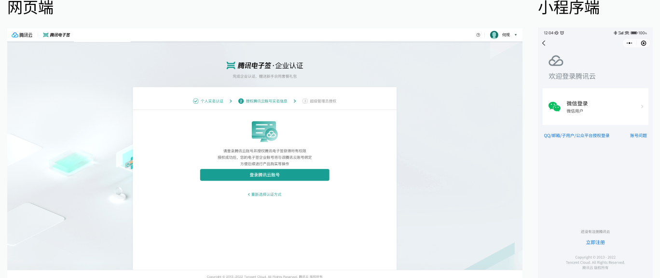This screenshot has height=278, width=660.
Task: Tap the WeChat icon in 微信登录 row
Action: click(554, 107)
